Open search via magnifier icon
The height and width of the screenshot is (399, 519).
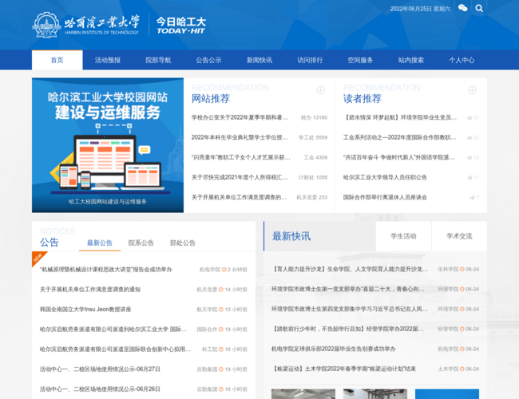479,9
